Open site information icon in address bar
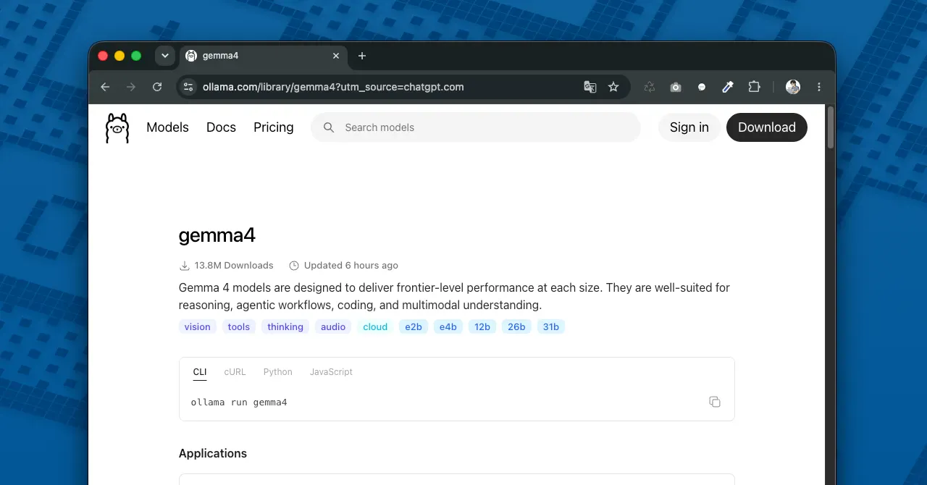 (x=188, y=87)
